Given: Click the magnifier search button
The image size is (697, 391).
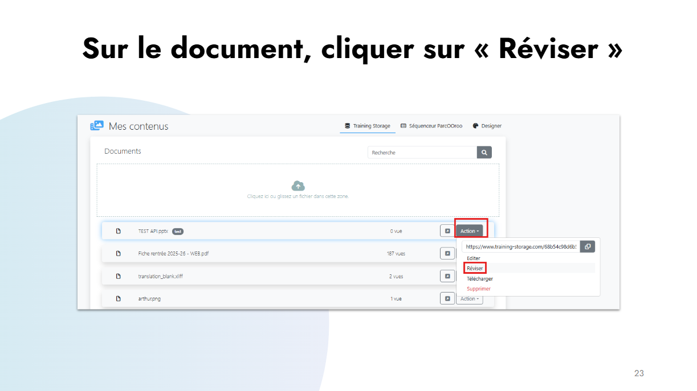Looking at the screenshot, I should click(x=484, y=153).
